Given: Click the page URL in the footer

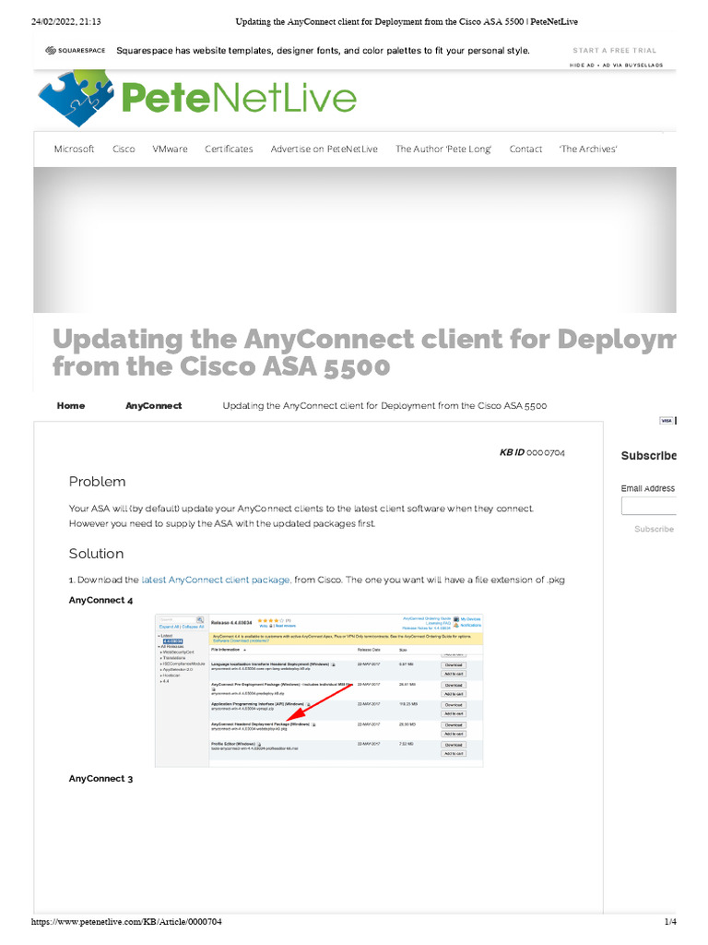Looking at the screenshot, I should (126, 922).
